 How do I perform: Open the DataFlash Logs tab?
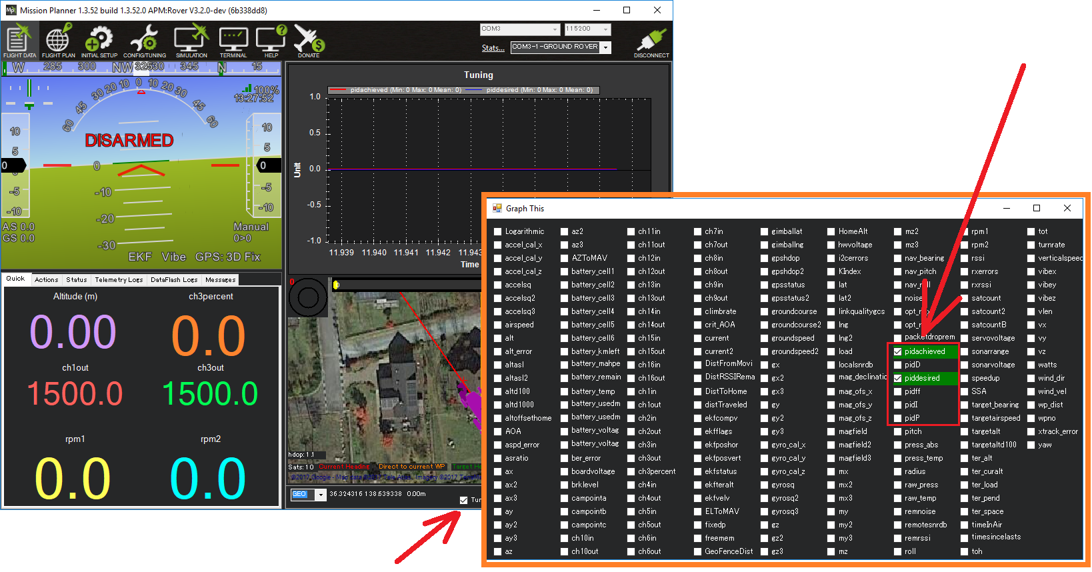pyautogui.click(x=174, y=280)
